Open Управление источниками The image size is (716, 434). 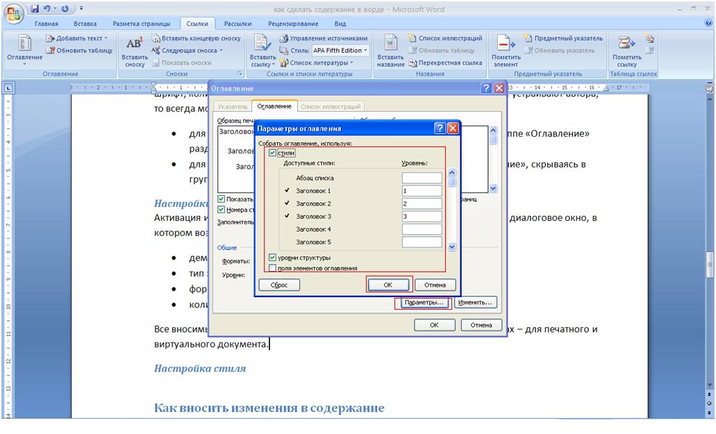(x=324, y=38)
